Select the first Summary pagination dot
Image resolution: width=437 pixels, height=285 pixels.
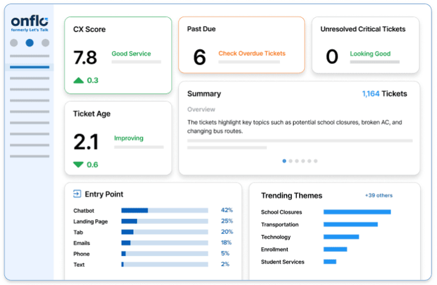284,161
